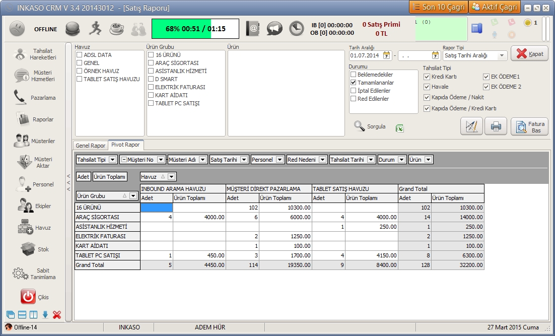This screenshot has width=555, height=336.
Task: Click the coffee cup break icon
Action: click(x=116, y=29)
